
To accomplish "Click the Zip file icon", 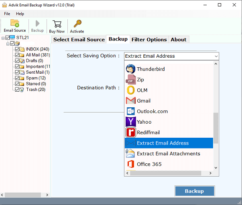I will coord(130,79).
